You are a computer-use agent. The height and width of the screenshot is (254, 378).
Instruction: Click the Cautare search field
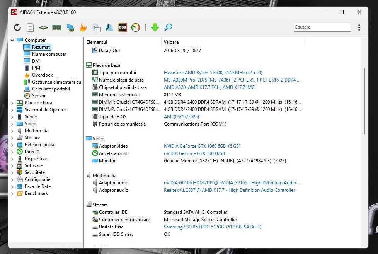tap(322, 27)
